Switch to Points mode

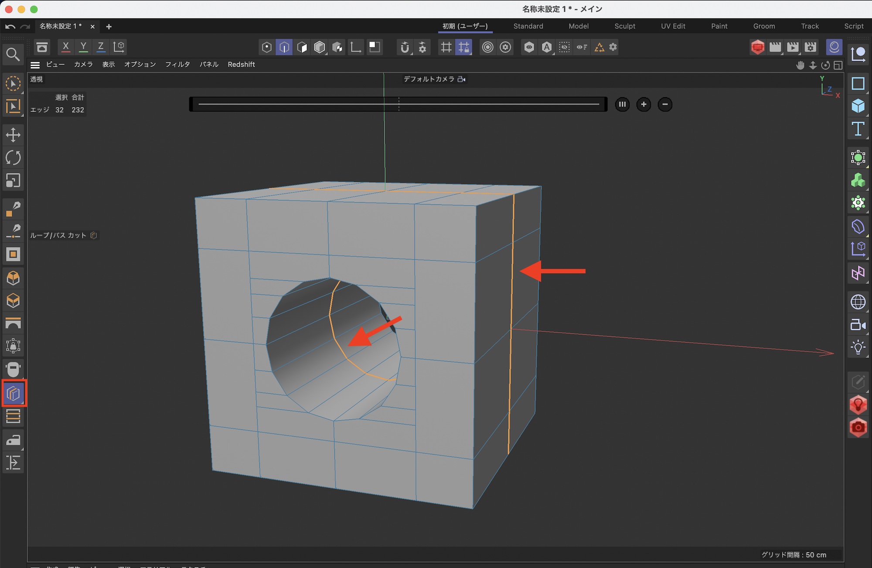coord(266,47)
